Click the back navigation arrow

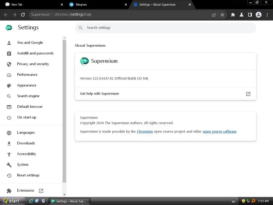click(6, 15)
